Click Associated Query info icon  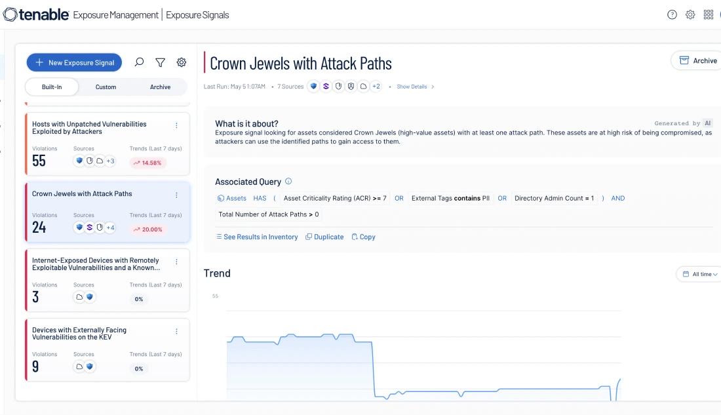tap(288, 181)
